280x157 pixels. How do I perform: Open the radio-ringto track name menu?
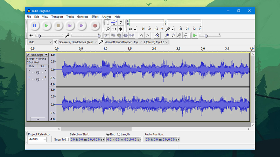pos(39,55)
